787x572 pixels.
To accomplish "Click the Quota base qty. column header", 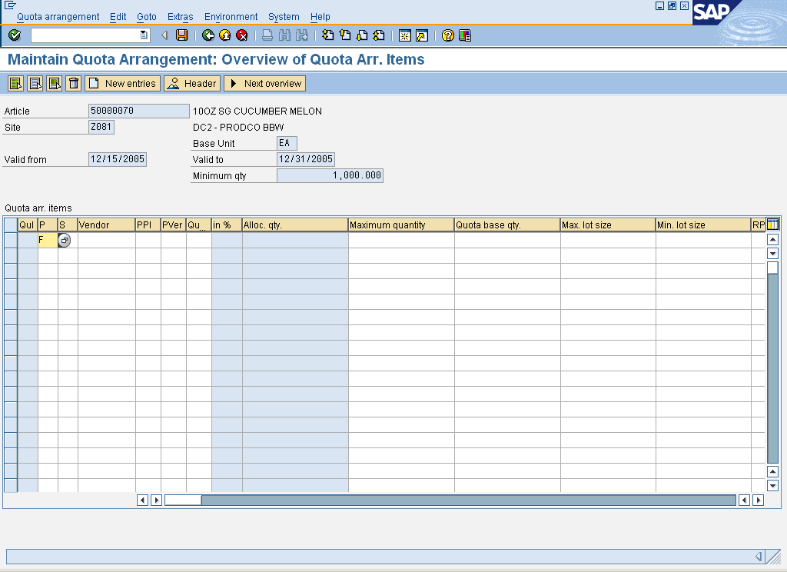I will click(x=507, y=225).
